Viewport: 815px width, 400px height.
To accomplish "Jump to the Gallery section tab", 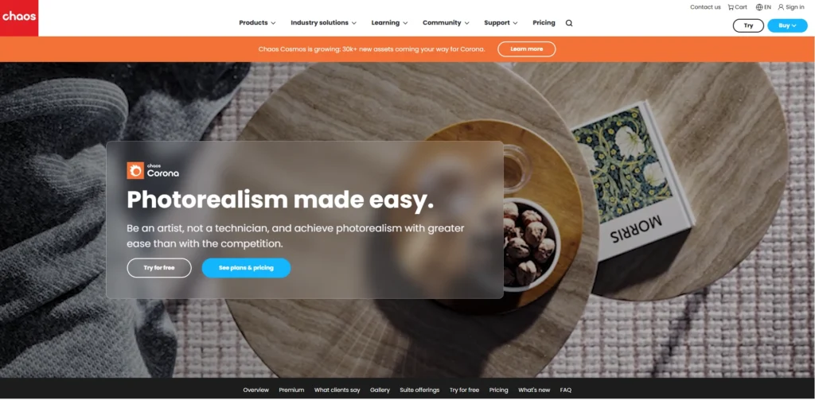I will point(380,390).
